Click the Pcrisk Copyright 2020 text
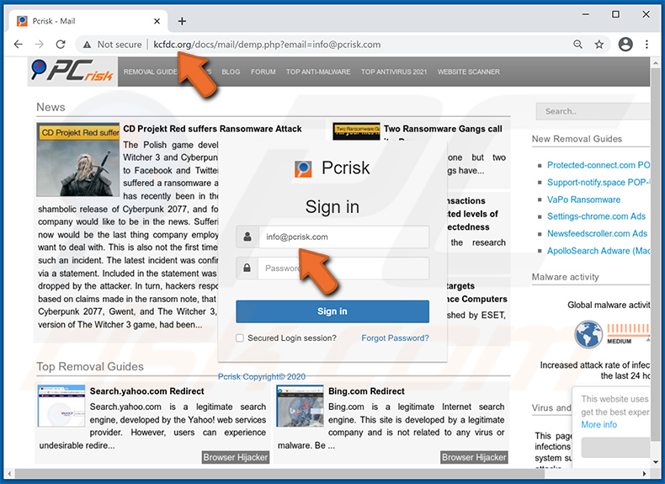 click(262, 377)
